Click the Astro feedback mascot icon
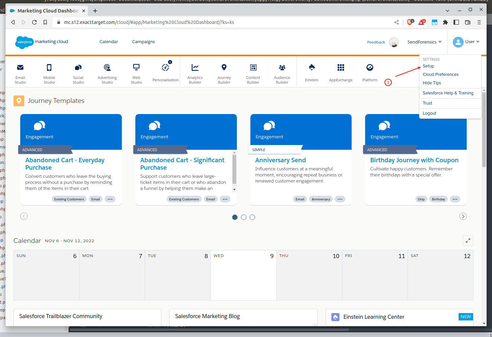This screenshot has width=492, height=337. (394, 42)
